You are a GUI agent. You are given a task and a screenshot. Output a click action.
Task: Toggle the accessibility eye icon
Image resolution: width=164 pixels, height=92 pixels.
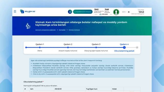tap(129, 12)
